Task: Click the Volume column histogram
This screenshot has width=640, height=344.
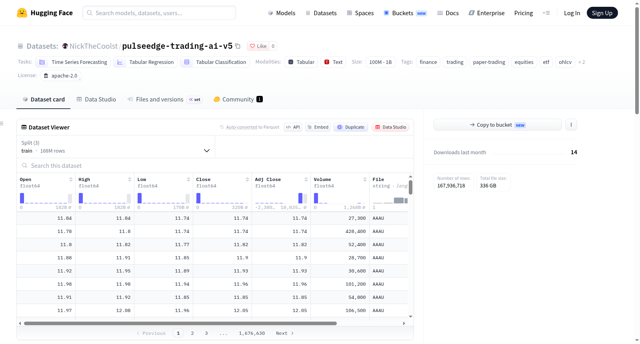Action: [340, 198]
